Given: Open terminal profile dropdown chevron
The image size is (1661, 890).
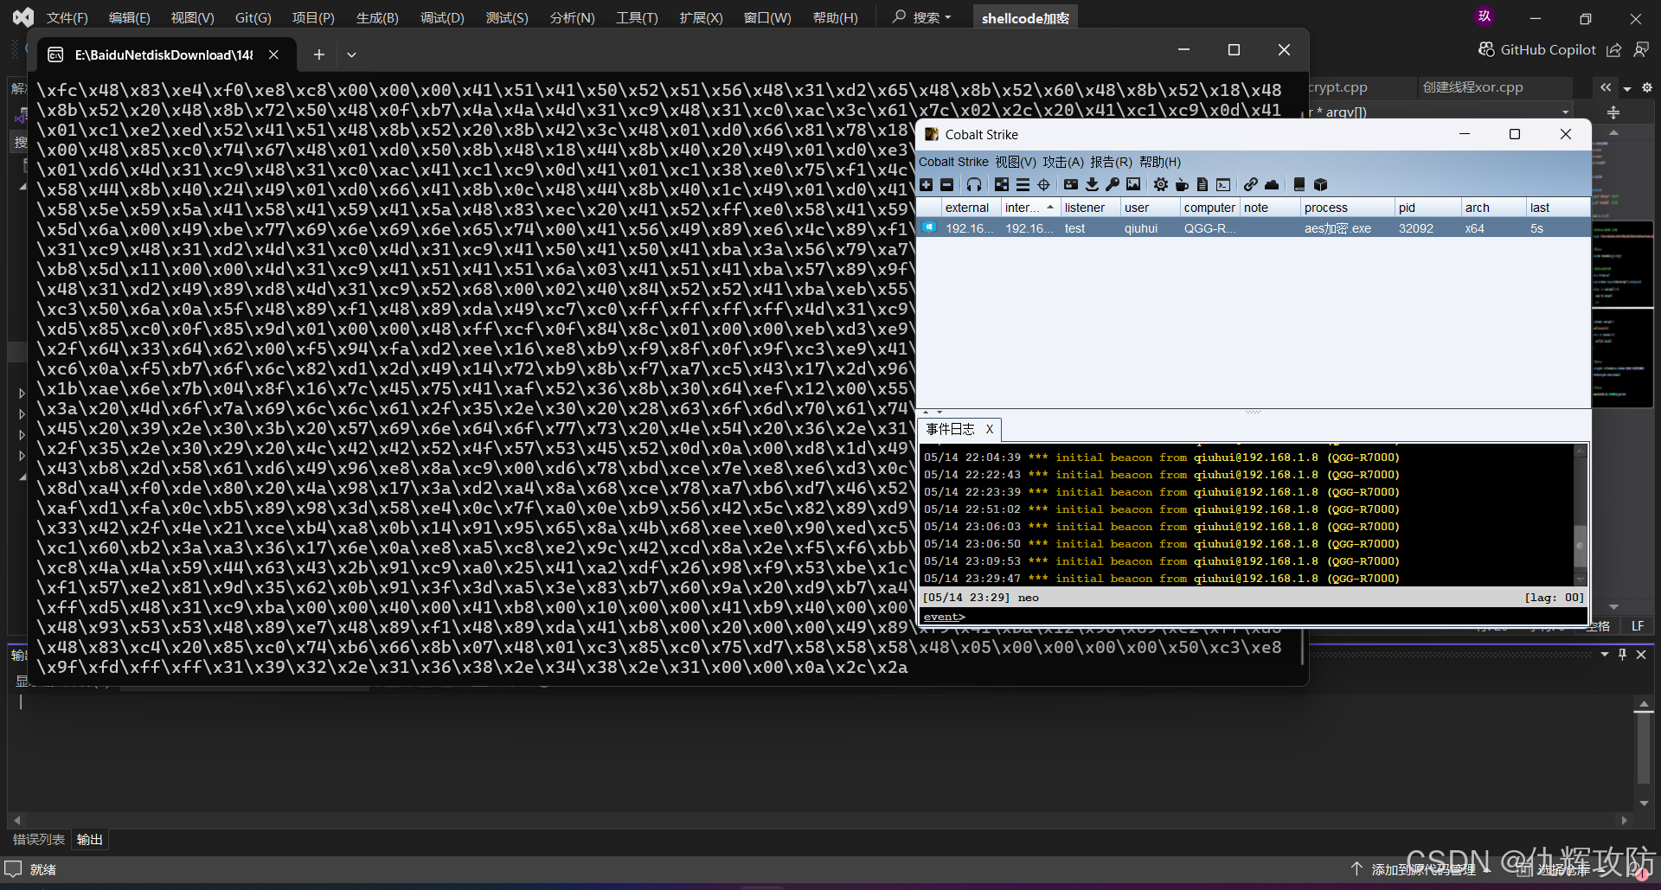Looking at the screenshot, I should 351,54.
